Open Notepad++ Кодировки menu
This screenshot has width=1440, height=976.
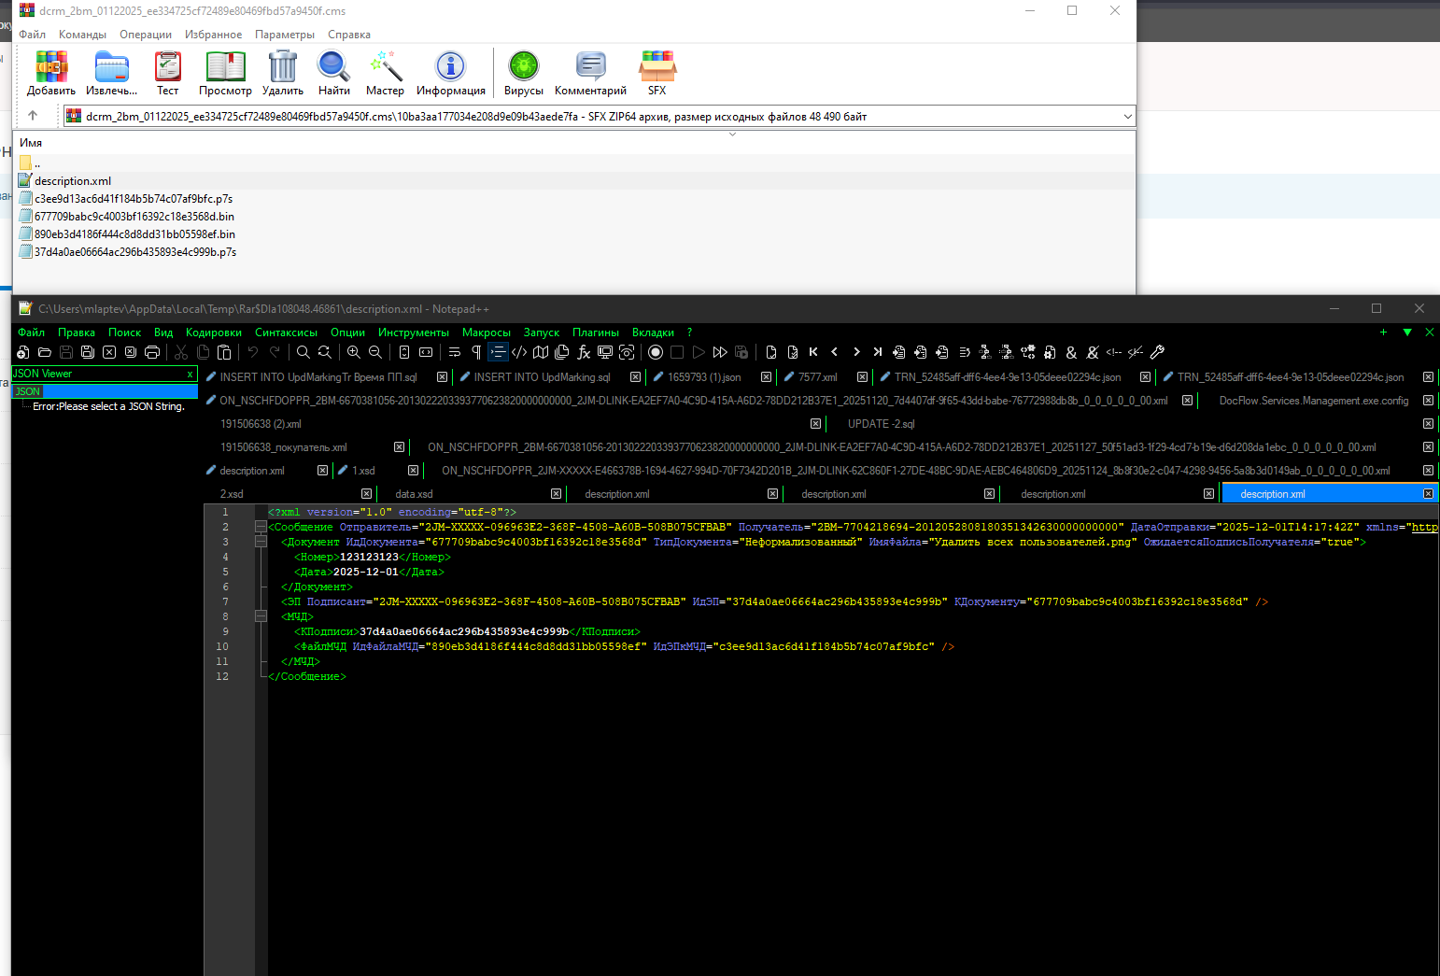click(x=214, y=332)
